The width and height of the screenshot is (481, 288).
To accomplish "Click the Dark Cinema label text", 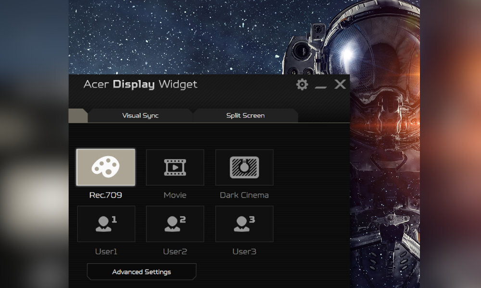I will click(x=244, y=195).
